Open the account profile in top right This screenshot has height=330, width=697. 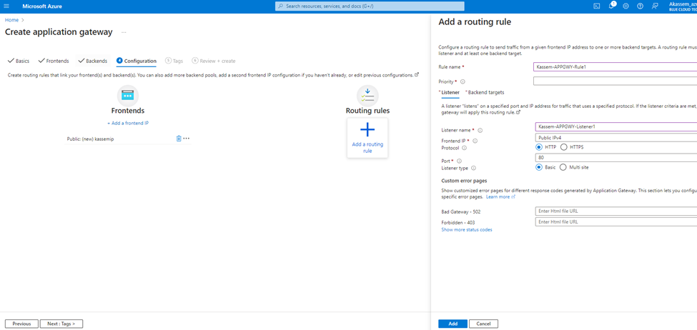click(682, 6)
